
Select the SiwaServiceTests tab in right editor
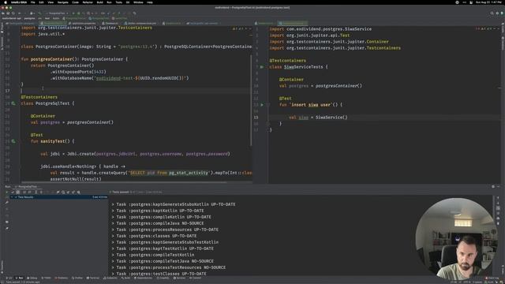click(x=293, y=23)
